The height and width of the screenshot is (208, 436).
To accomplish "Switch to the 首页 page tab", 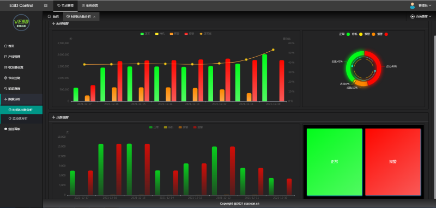I will [53, 17].
